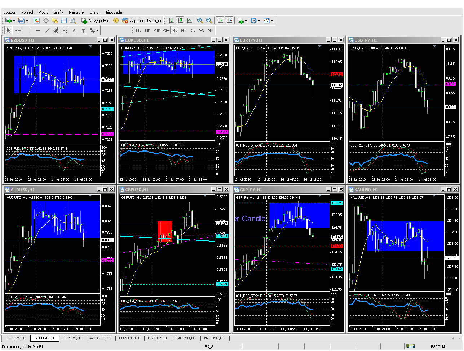The image size is (464, 351).
Task: Click the Zoom In magnifier icon
Action: pyautogui.click(x=200, y=21)
